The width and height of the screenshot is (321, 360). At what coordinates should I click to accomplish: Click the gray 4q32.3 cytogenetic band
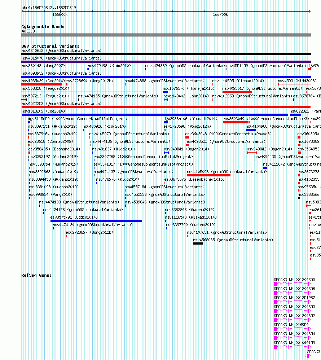coord(166,35)
